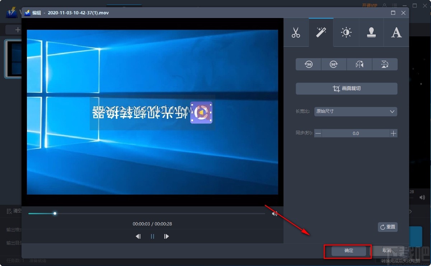
Task: Open the 长宽比 aspect ratio dropdown
Action: point(355,112)
